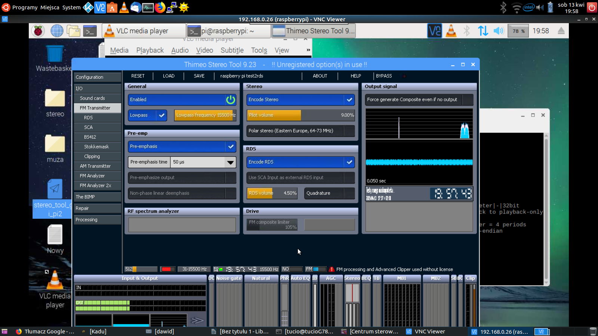Viewport: 598px width, 336px height.
Task: Open the web browser globe icon
Action: click(x=57, y=31)
